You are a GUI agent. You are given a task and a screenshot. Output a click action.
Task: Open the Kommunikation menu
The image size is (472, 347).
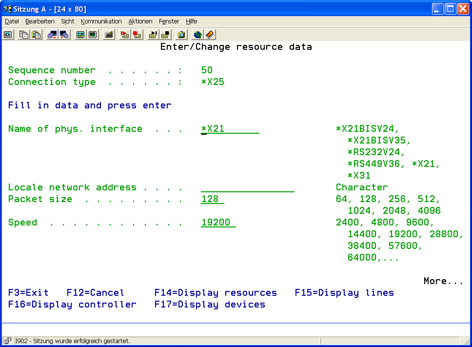click(101, 21)
